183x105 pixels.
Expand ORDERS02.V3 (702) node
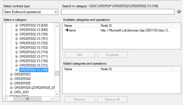click(16, 43)
